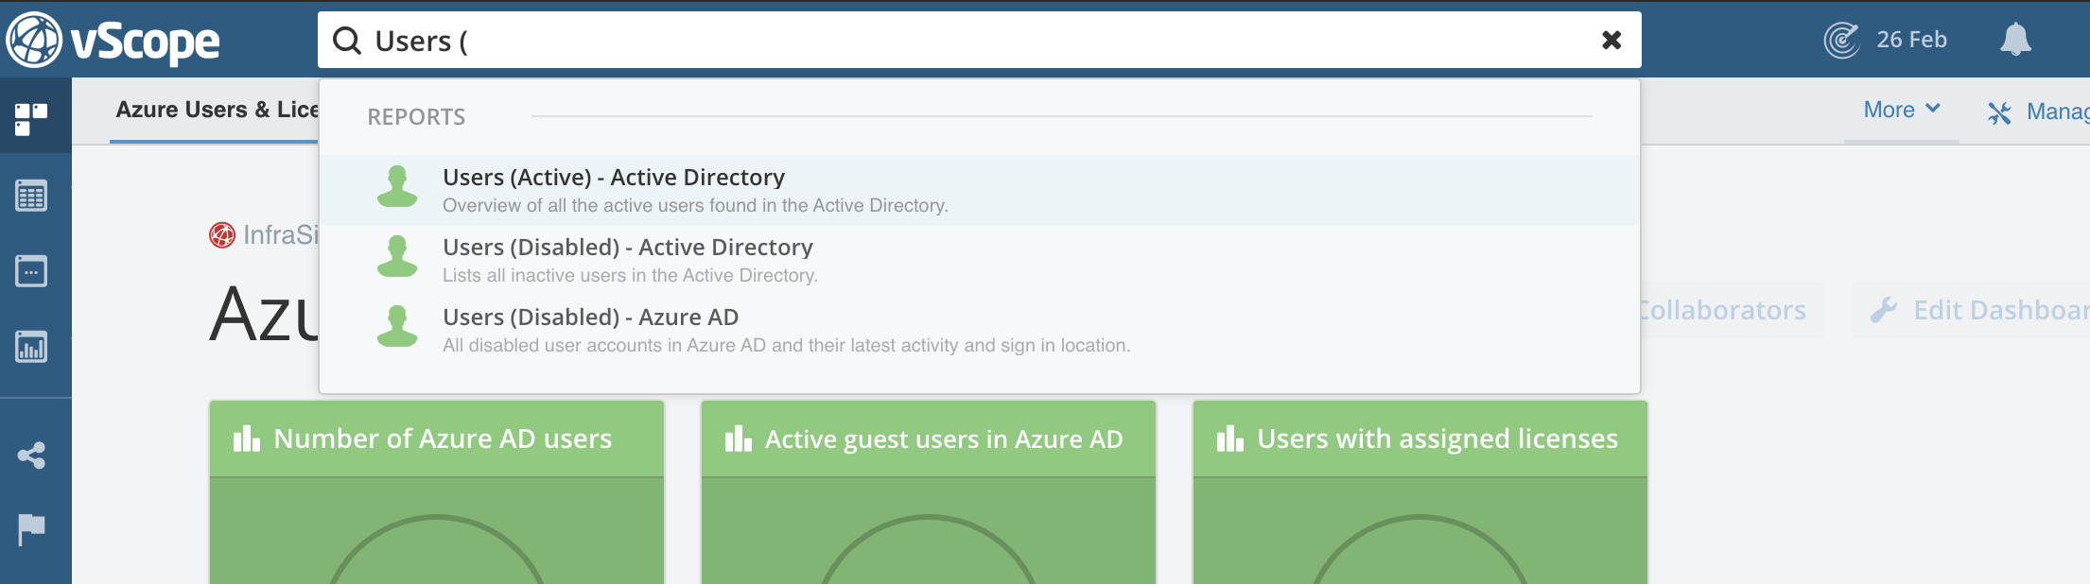
Task: Open Dashboards from the sidebar icon
Action: pyautogui.click(x=31, y=120)
